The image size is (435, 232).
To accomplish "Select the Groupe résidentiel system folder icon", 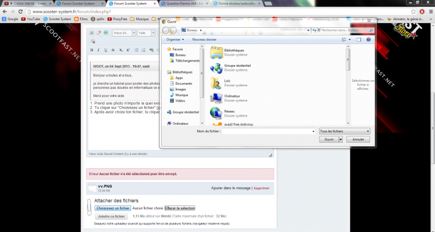I will pos(216,68).
